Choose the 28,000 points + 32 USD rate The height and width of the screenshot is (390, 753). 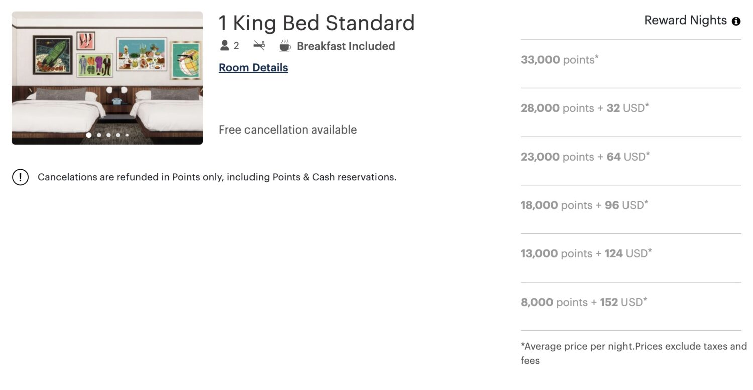[584, 108]
